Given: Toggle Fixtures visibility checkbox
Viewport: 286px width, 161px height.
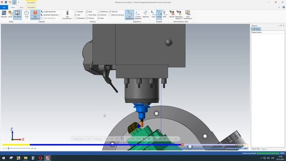Looking at the screenshot, I should click(x=87, y=18).
